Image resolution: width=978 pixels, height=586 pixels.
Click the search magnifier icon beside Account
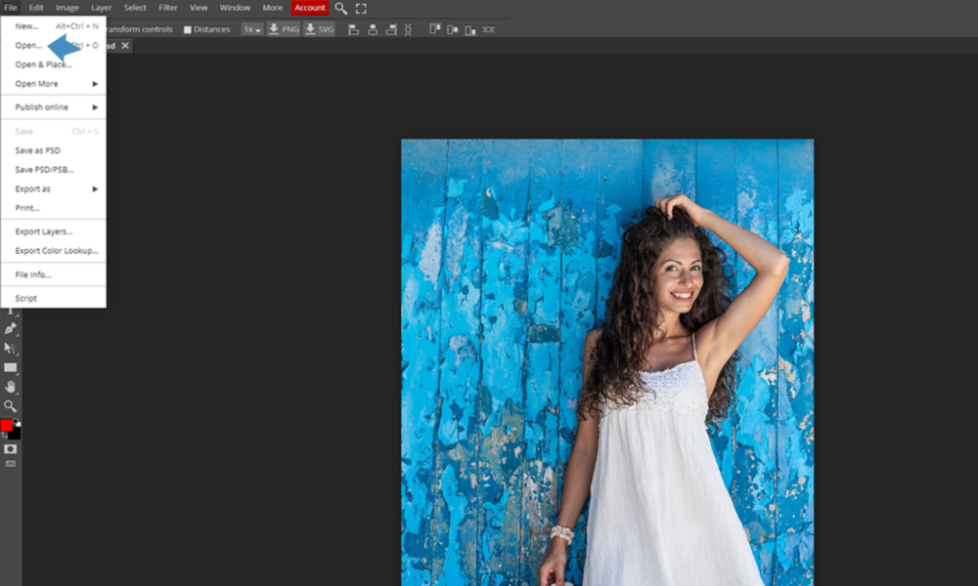(341, 8)
